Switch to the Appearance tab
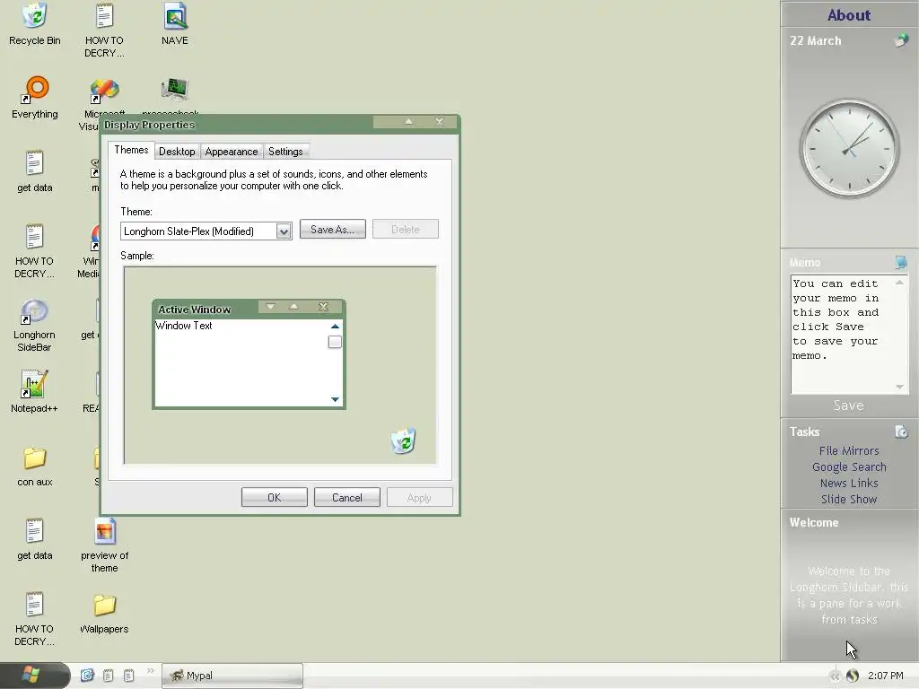The image size is (919, 689). 232,151
